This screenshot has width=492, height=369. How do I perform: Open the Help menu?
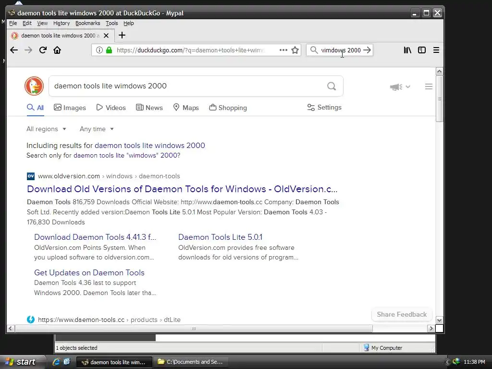[x=128, y=23]
